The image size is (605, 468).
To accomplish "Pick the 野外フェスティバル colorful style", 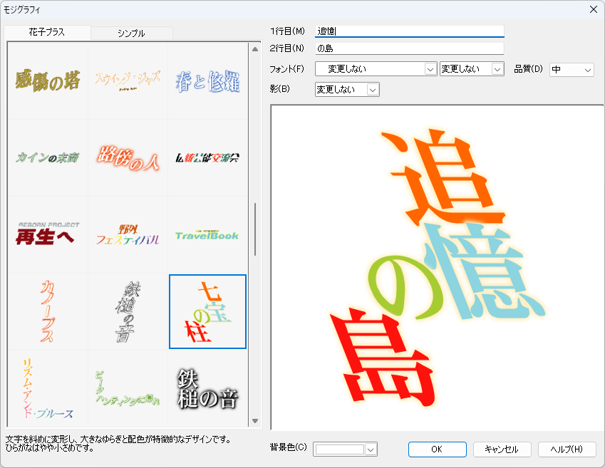I will point(128,235).
